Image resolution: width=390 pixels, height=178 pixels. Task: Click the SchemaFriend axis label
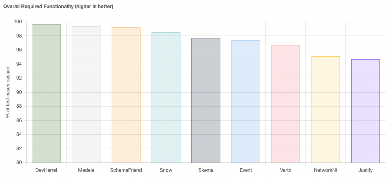(126, 170)
